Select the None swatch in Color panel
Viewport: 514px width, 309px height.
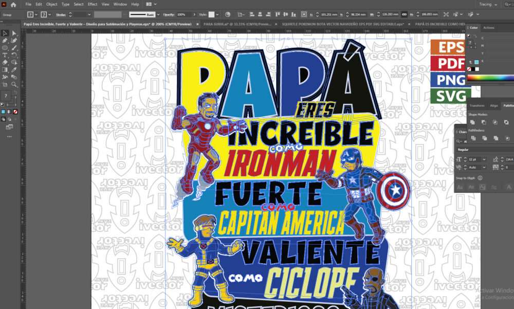click(x=469, y=69)
